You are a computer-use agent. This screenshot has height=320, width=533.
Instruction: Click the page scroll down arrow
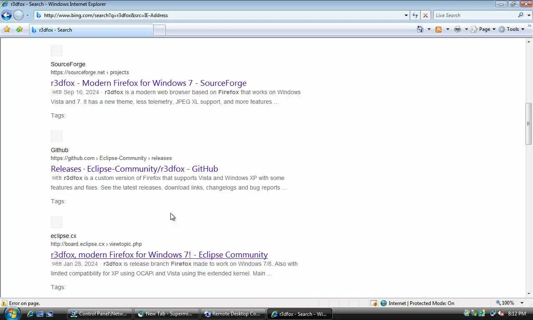tap(529, 294)
